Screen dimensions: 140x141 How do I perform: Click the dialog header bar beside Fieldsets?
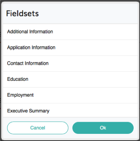coord(87,14)
